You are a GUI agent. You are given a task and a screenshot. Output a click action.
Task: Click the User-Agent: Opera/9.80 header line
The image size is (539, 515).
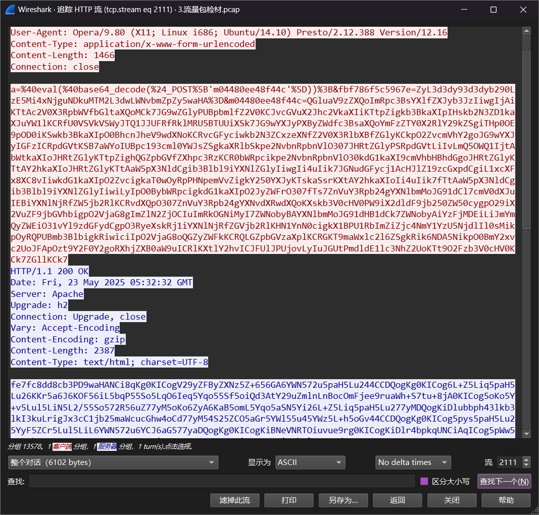click(x=229, y=32)
